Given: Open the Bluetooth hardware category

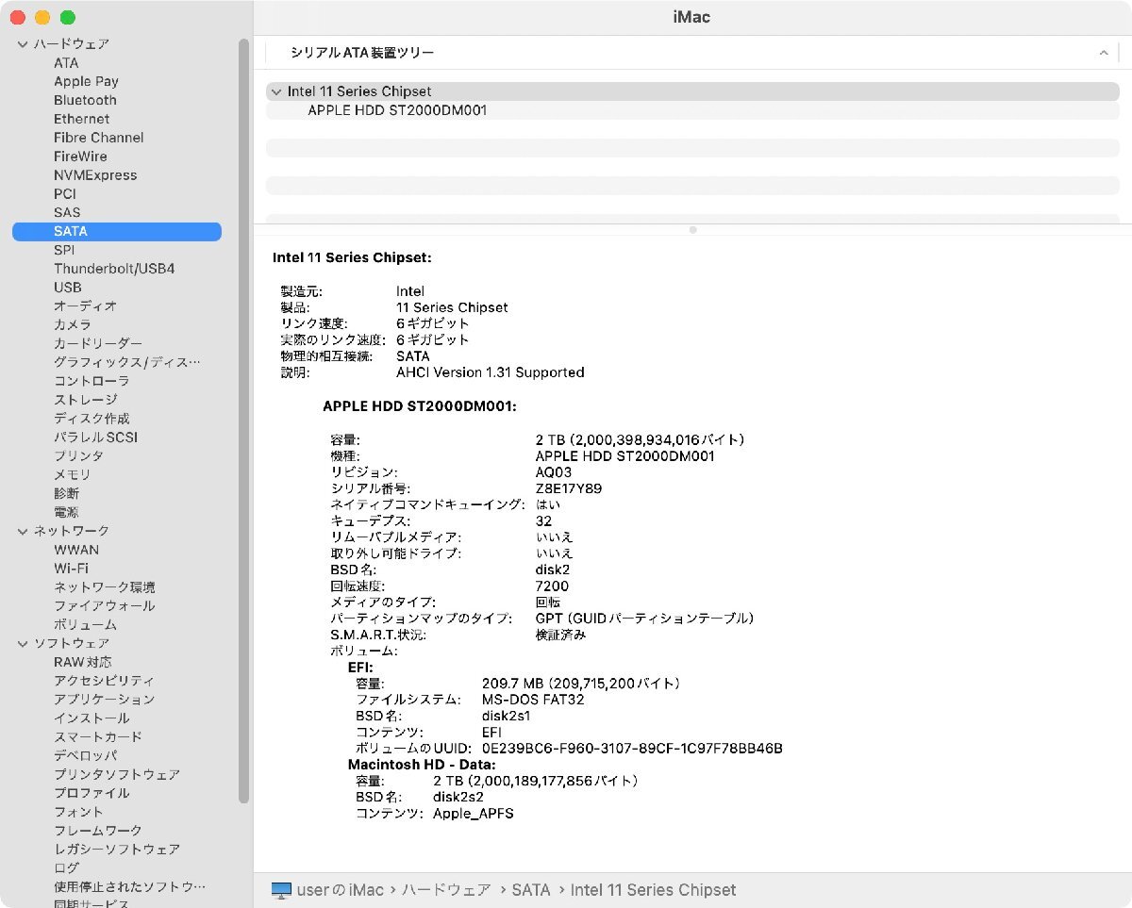Looking at the screenshot, I should pyautogui.click(x=85, y=100).
